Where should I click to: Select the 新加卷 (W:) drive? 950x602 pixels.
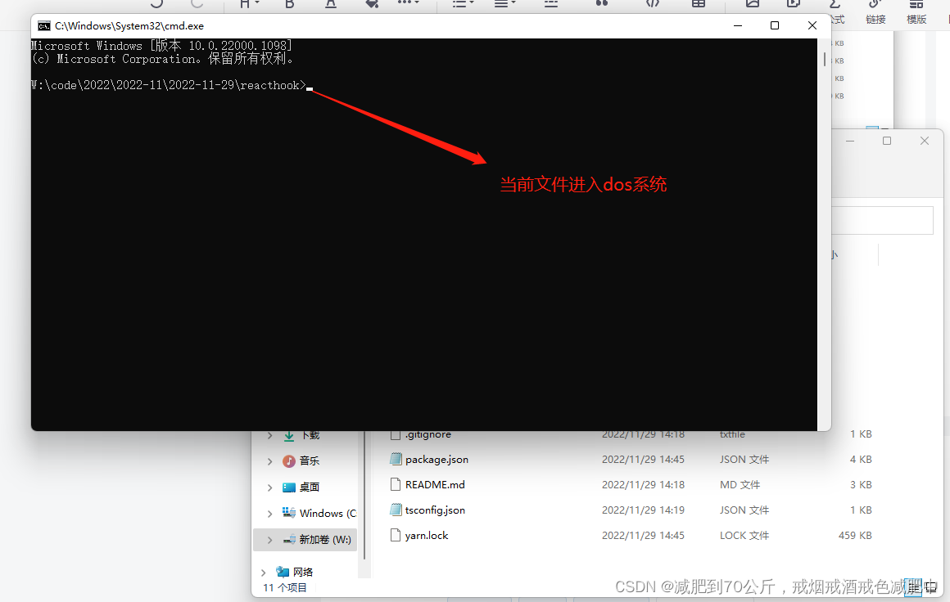(311, 539)
